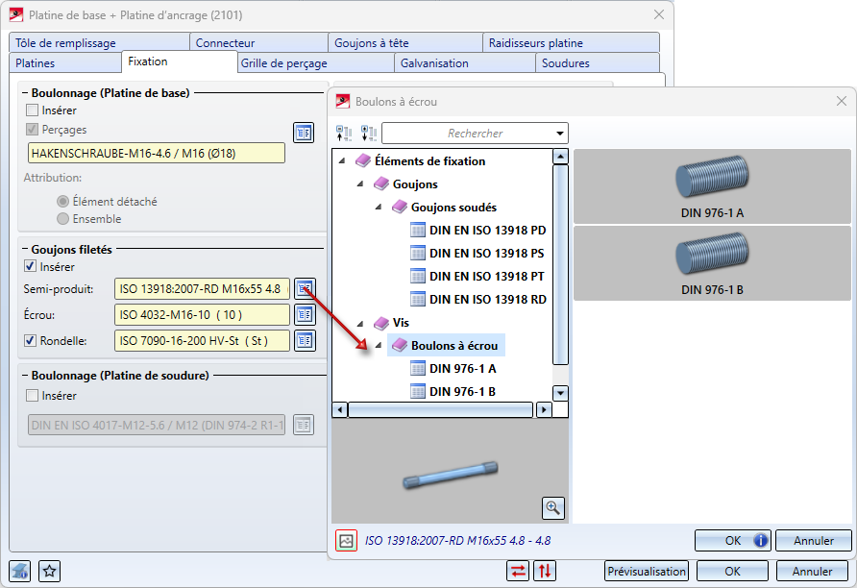Collapse the Vis tree node
The height and width of the screenshot is (588, 857).
coord(360,323)
